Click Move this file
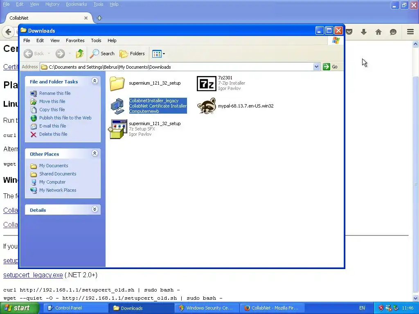This screenshot has height=314, width=419. pyautogui.click(x=52, y=101)
